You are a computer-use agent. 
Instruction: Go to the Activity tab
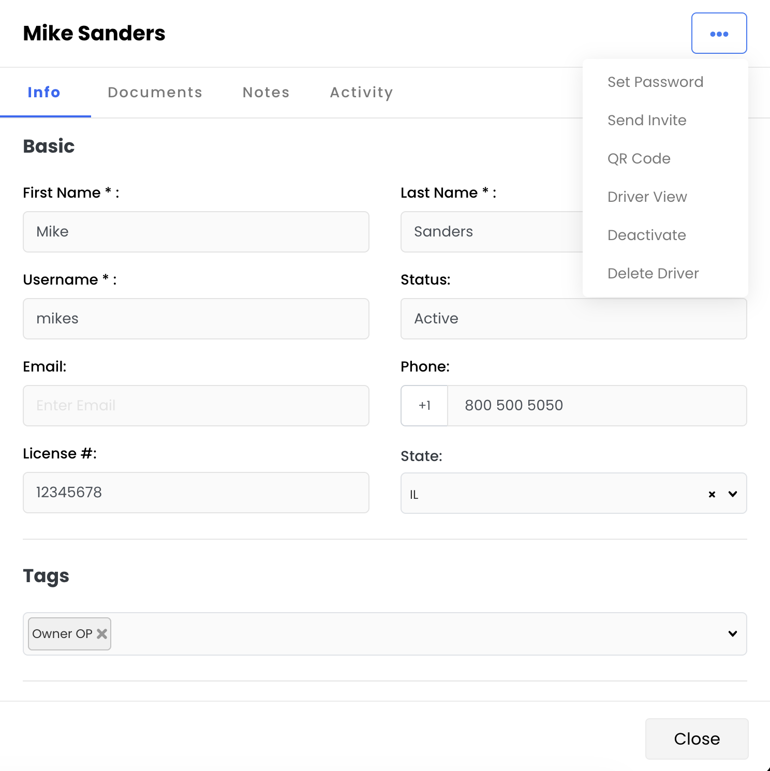[x=361, y=92]
